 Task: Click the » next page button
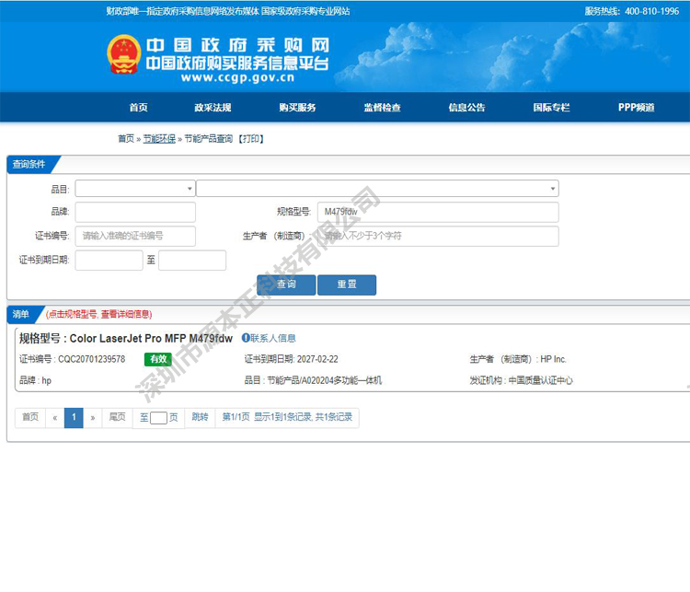coord(93,418)
